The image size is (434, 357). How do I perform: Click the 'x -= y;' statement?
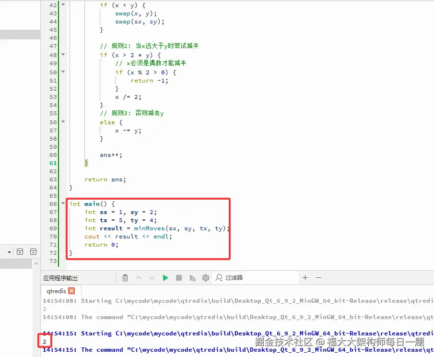128,131
